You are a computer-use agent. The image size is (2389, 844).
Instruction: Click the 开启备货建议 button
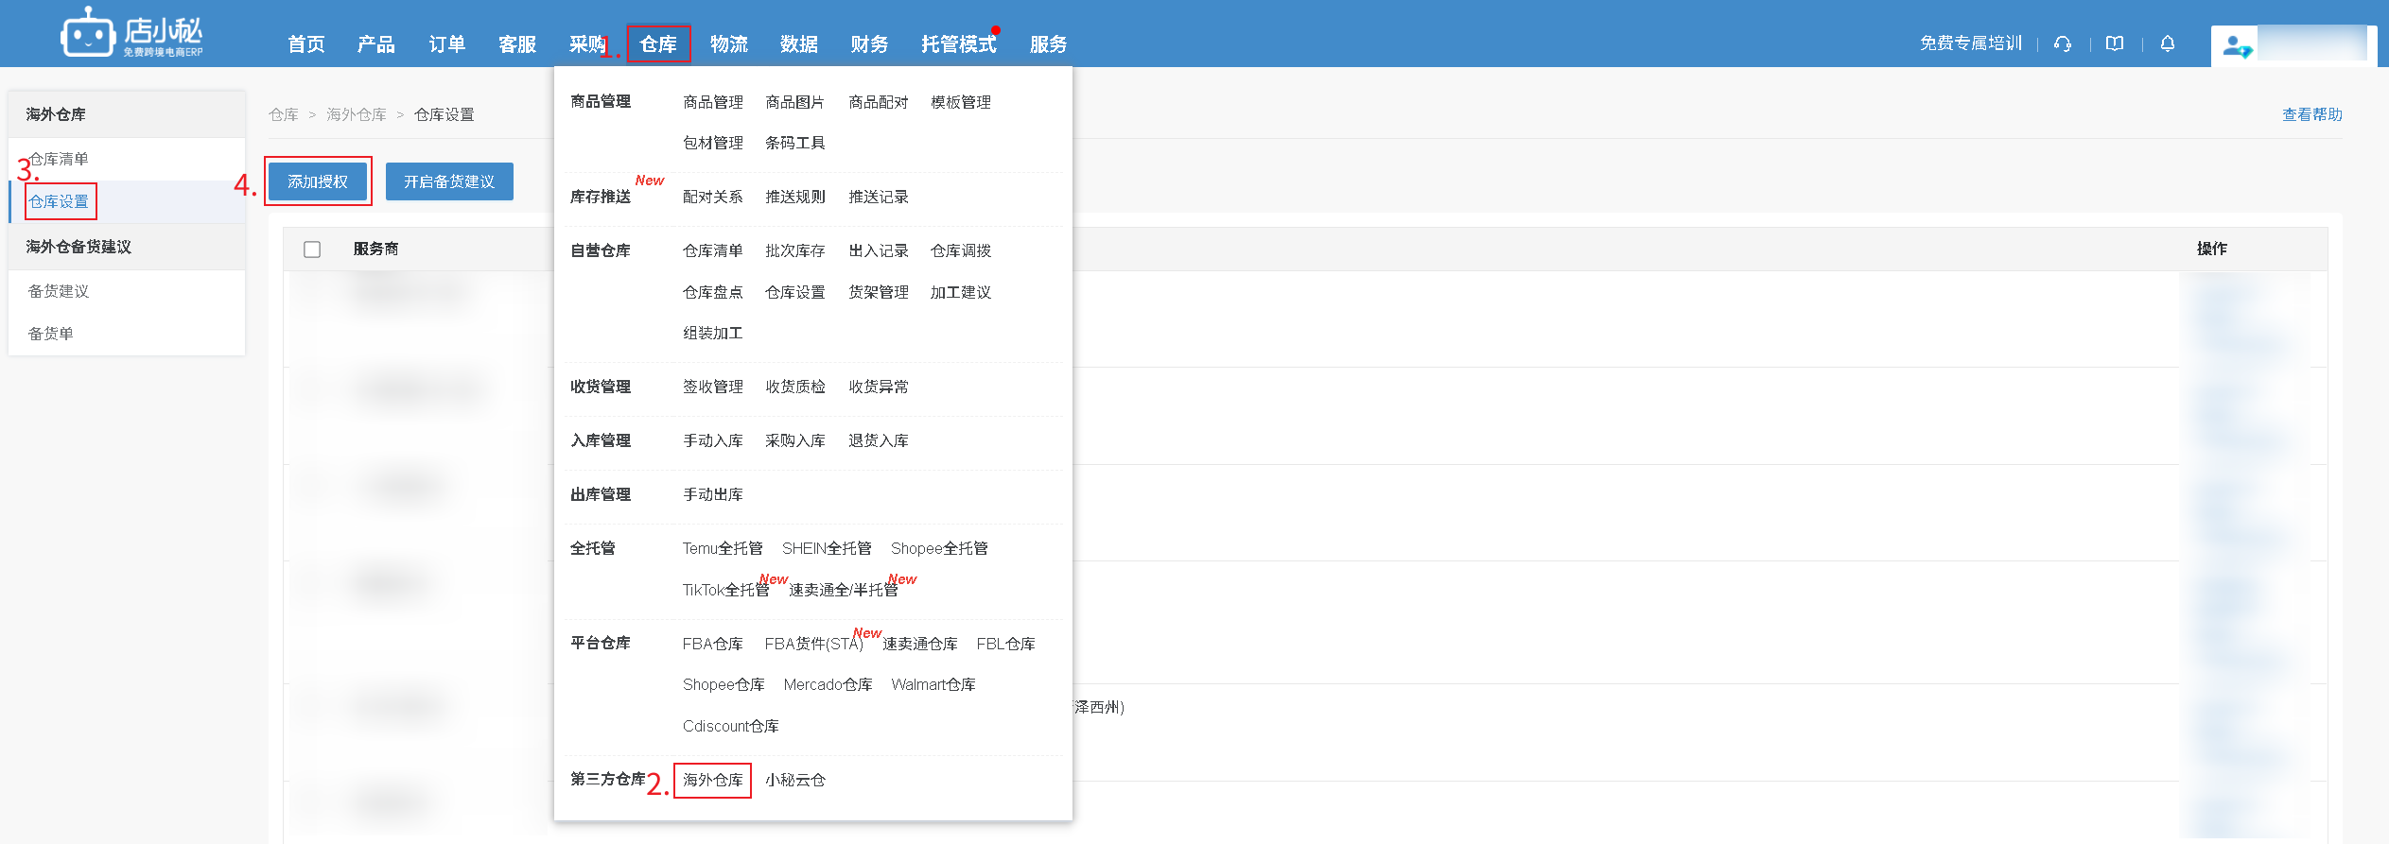[449, 181]
